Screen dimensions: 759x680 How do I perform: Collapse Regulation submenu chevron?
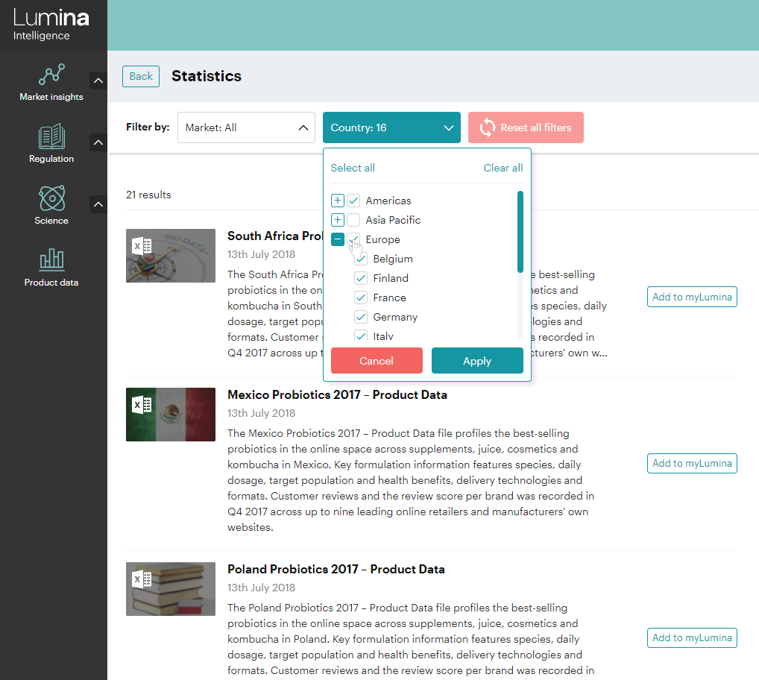click(98, 142)
